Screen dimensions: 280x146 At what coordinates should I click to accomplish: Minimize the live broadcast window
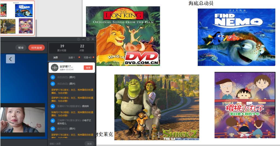[x=83, y=39]
